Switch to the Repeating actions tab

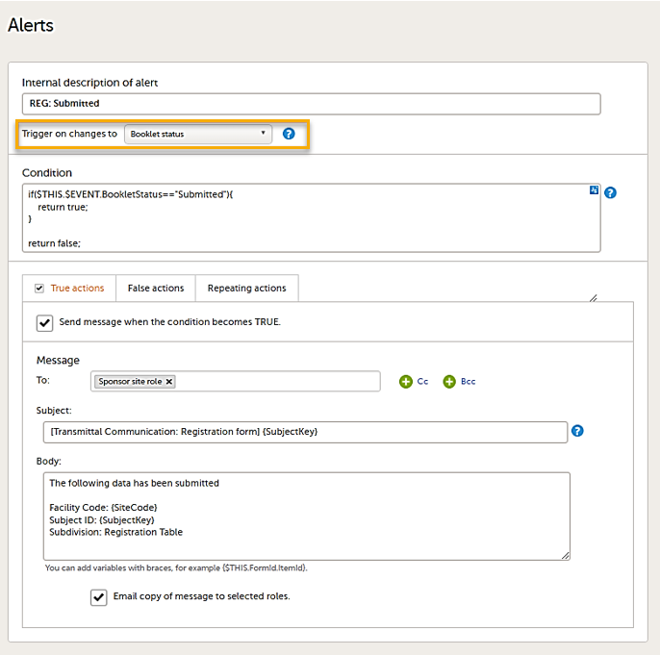click(x=246, y=289)
